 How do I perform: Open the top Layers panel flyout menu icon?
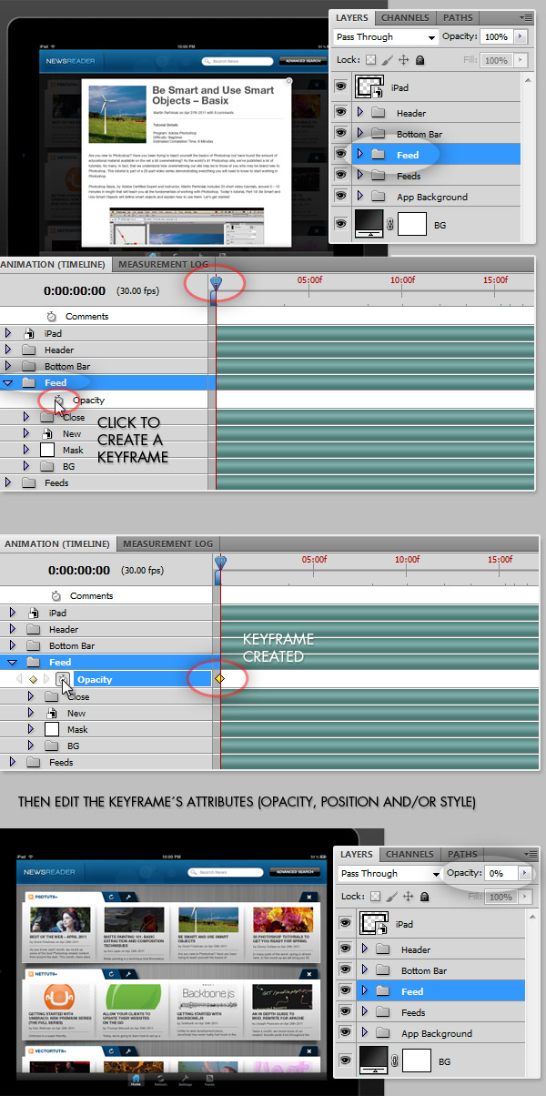tap(527, 17)
